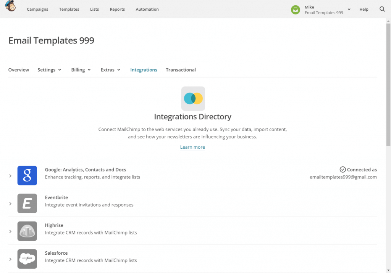Click the Email Templates 999 page heading

coord(52,40)
